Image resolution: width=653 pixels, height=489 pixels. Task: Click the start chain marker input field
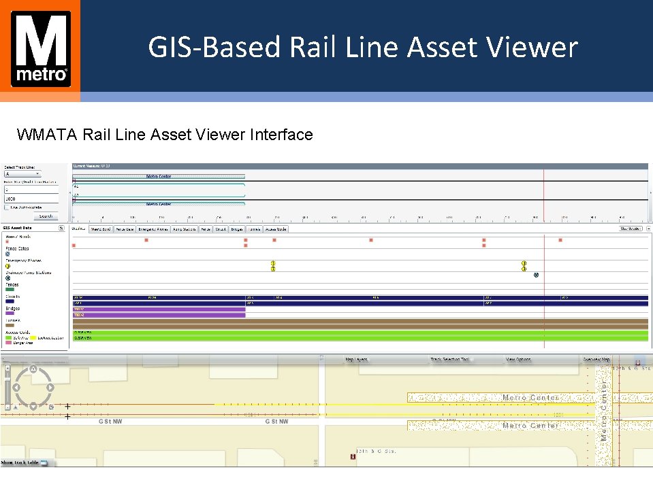click(31, 190)
